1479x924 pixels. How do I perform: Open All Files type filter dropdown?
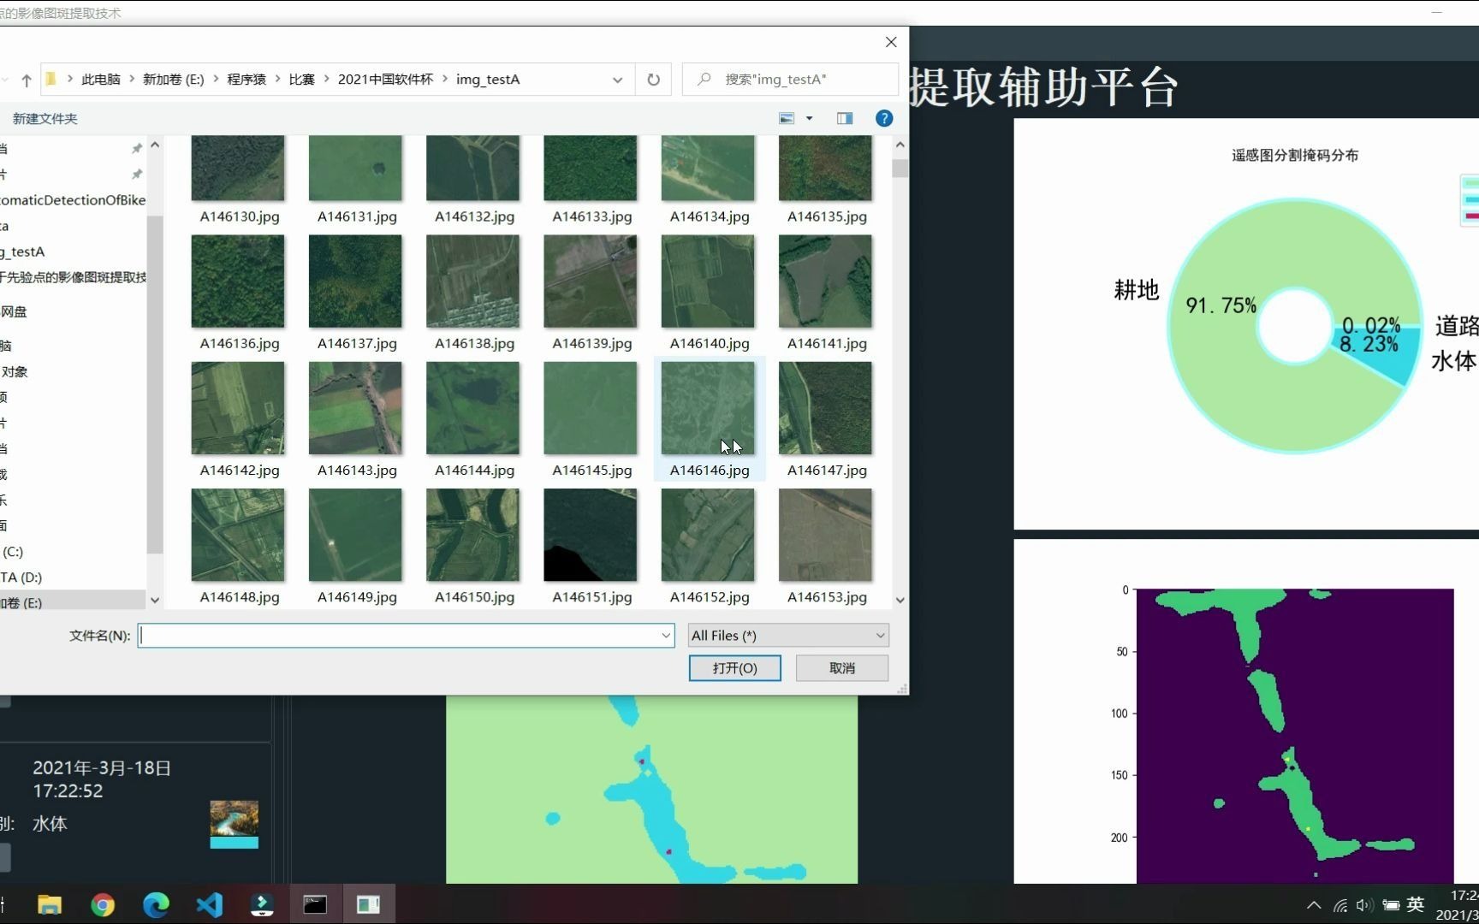coord(880,636)
